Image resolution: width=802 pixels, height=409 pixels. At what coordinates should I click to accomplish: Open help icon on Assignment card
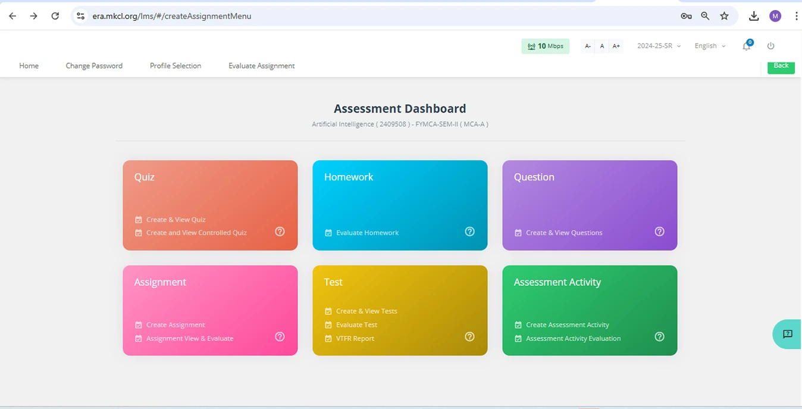coord(280,337)
